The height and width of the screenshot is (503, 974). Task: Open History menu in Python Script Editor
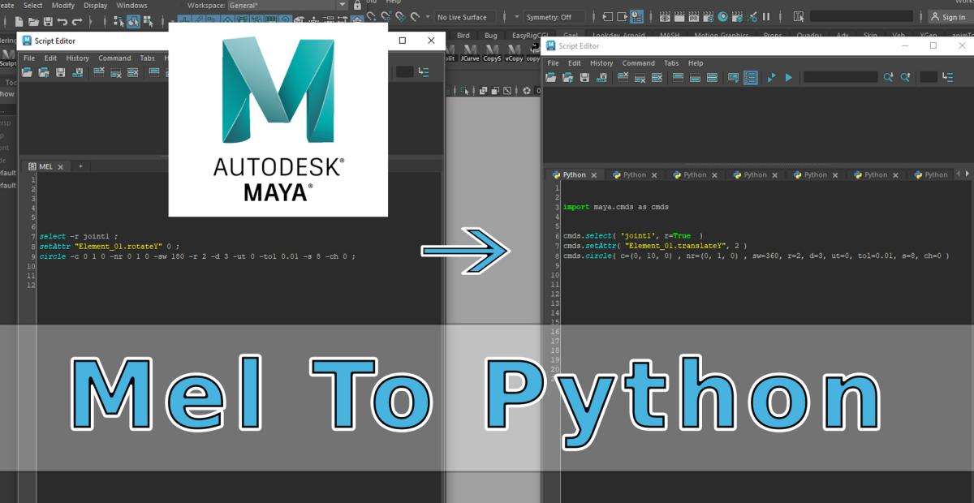601,63
